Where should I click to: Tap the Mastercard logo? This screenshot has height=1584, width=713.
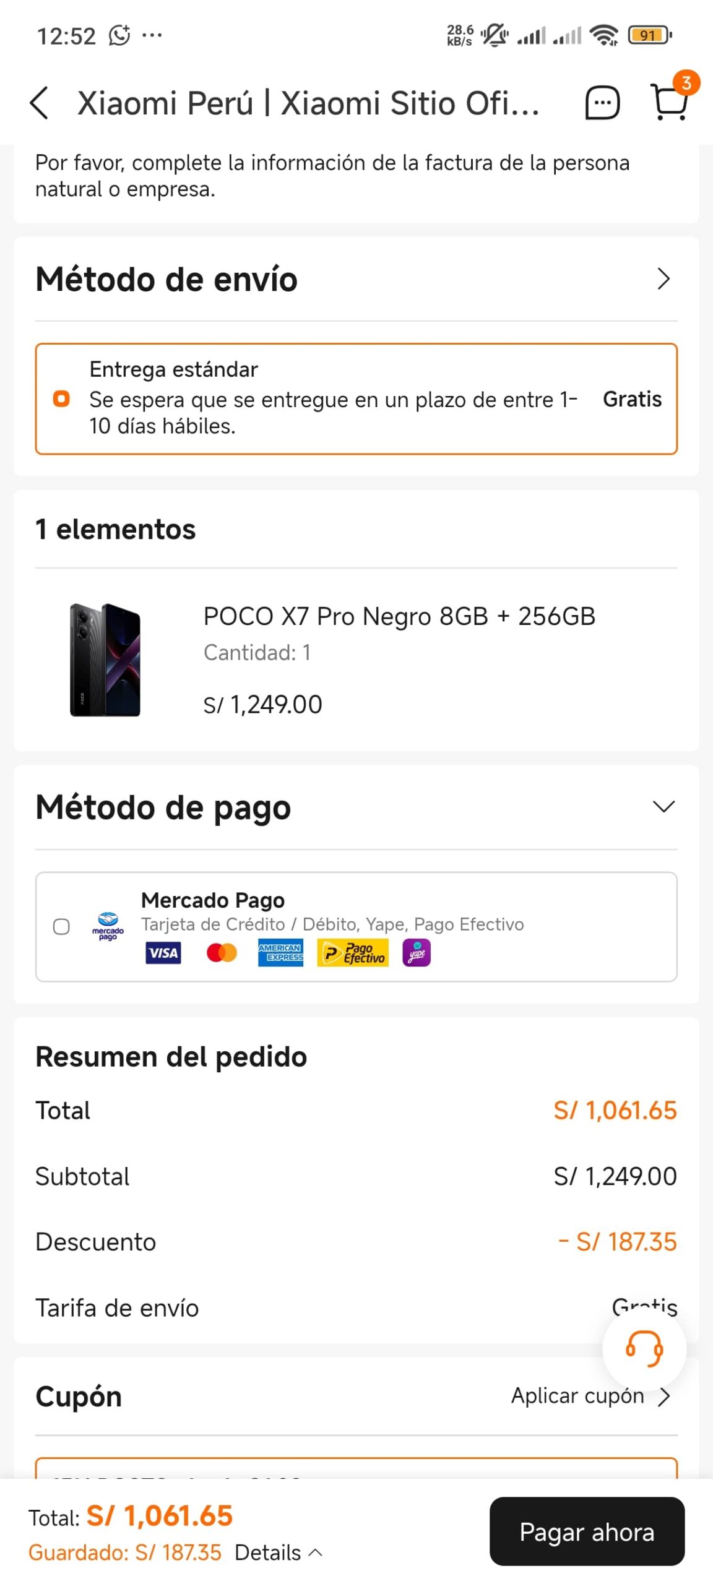[222, 953]
